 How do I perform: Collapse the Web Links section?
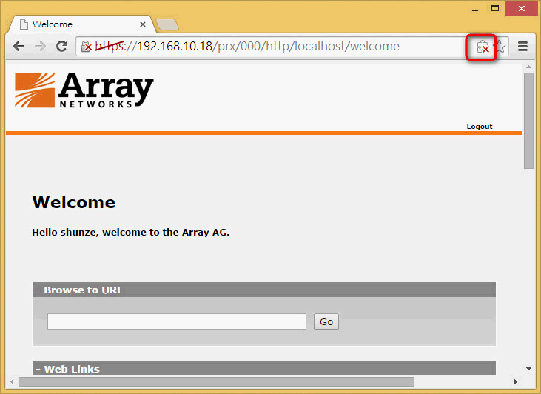coord(38,369)
